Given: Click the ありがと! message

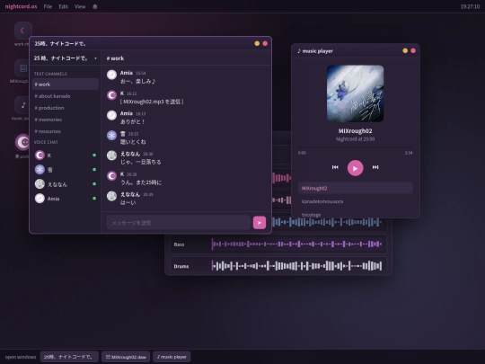Looking at the screenshot, I should [x=132, y=121].
